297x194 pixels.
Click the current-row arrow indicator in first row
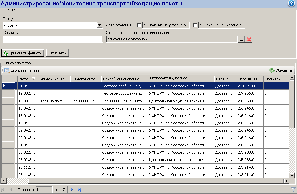(4, 86)
